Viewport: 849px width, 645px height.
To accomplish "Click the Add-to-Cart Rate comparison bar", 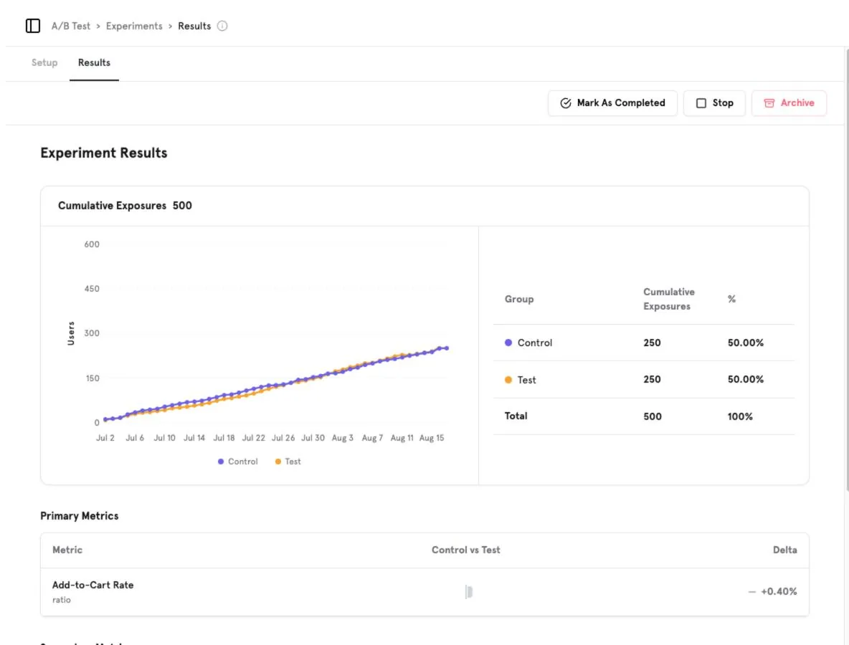I will (469, 592).
